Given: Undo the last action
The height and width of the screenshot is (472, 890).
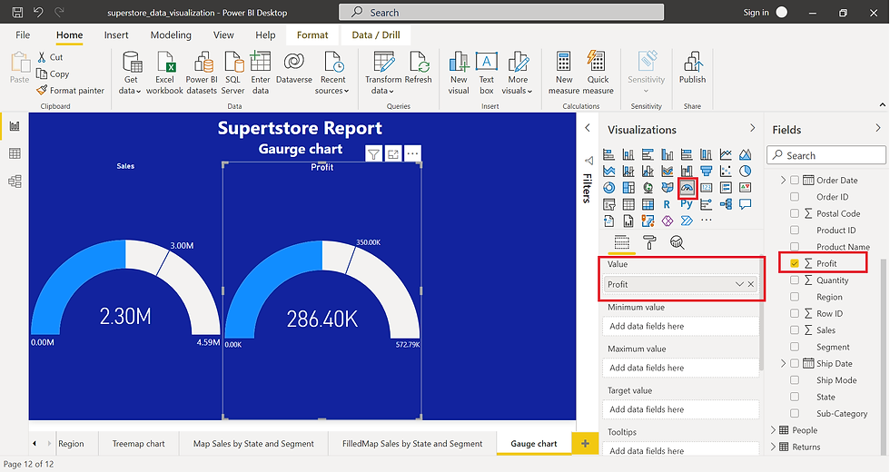Looking at the screenshot, I should (x=38, y=12).
